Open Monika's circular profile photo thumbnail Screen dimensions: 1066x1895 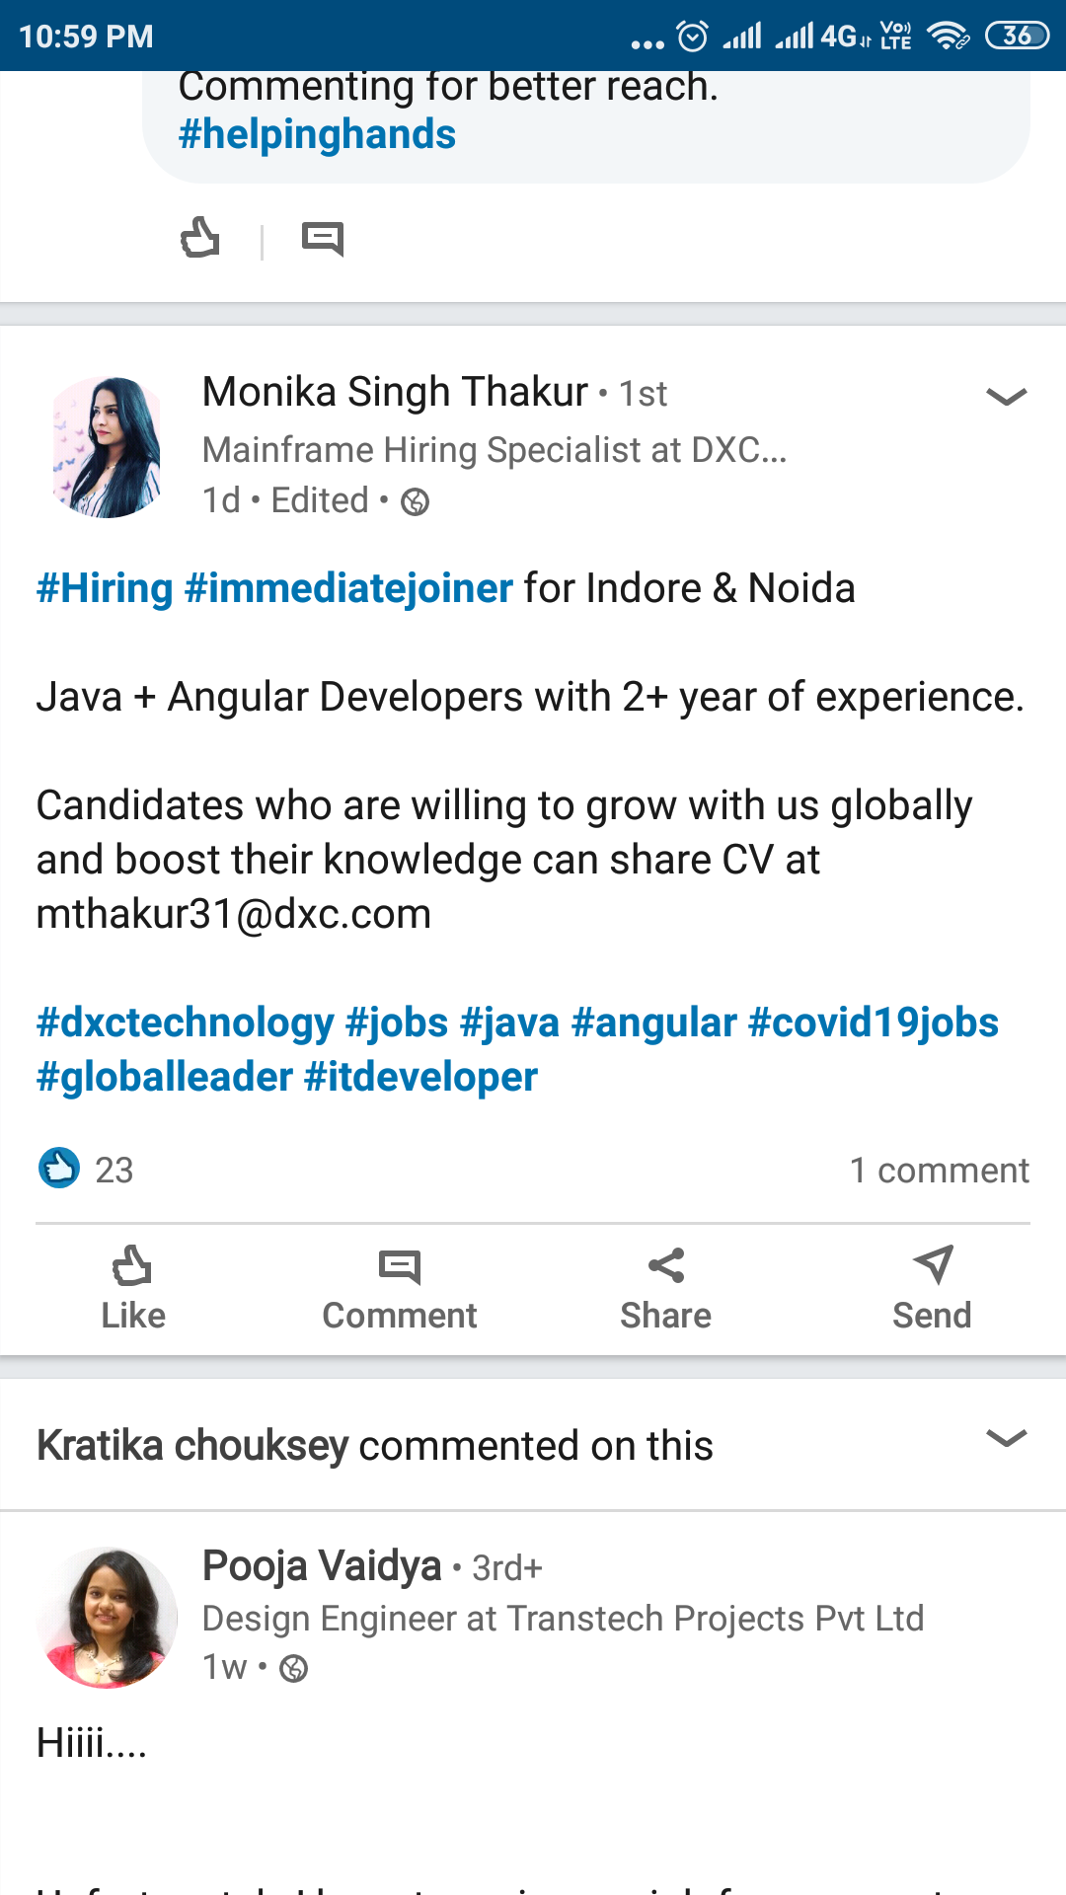(109, 446)
